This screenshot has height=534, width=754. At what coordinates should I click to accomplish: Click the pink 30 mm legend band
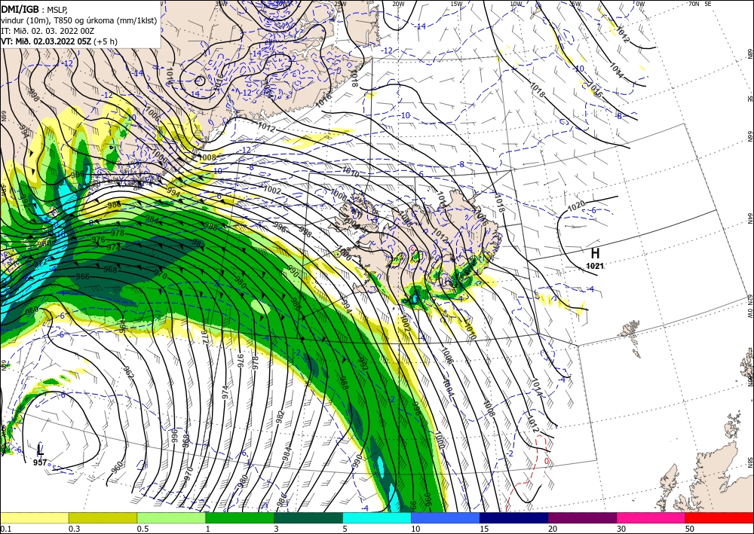pos(651,517)
